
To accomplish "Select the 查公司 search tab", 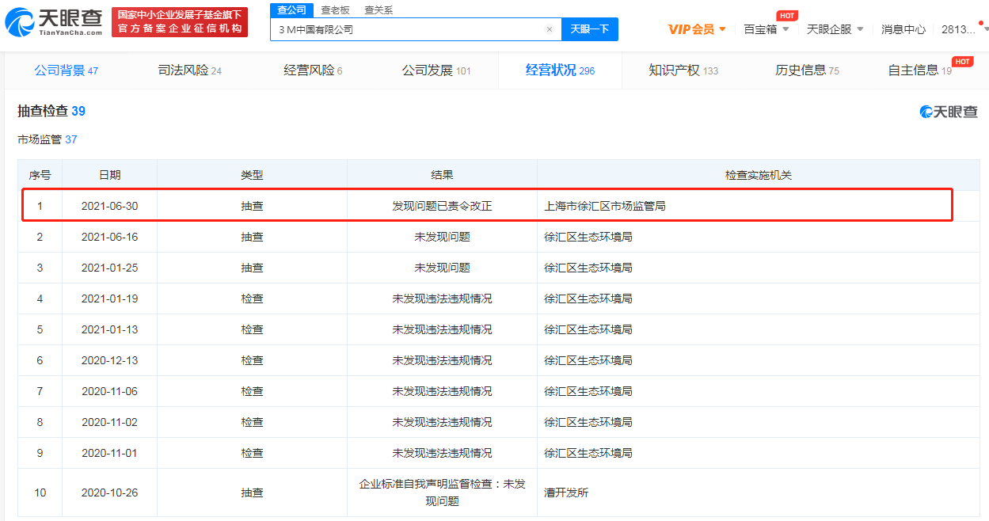I will pos(291,10).
